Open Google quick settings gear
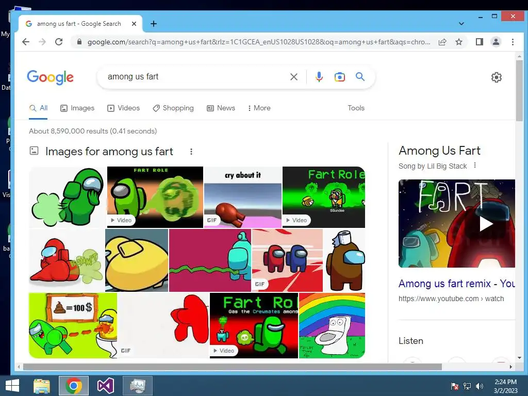Screen dimensions: 528x396 pyautogui.click(x=497, y=77)
